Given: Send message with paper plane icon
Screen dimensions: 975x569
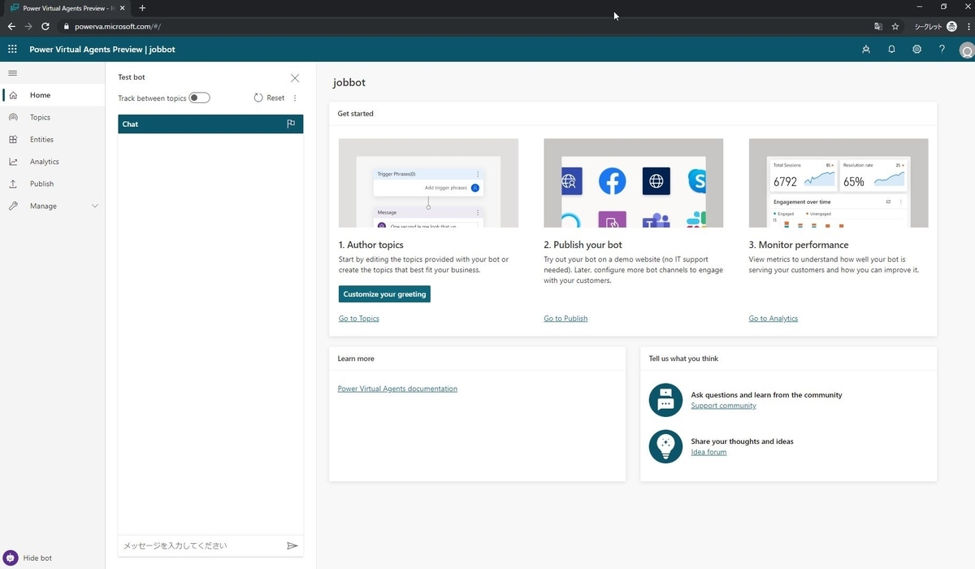Looking at the screenshot, I should point(292,545).
